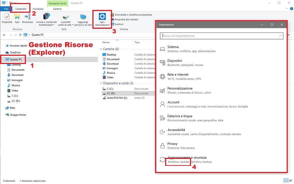Open Accessibilità settings category
Viewport: 294px width, 184px height.
click(201, 132)
